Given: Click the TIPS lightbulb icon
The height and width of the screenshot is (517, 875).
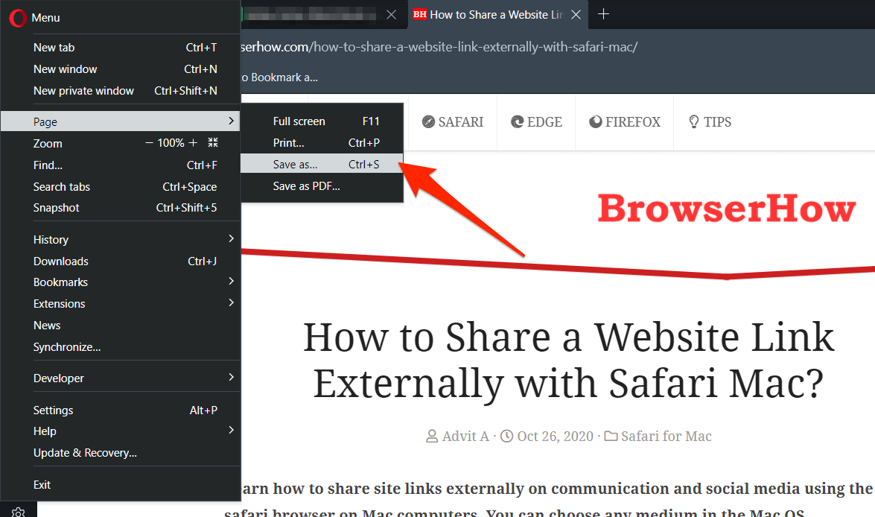Looking at the screenshot, I should pos(693,121).
